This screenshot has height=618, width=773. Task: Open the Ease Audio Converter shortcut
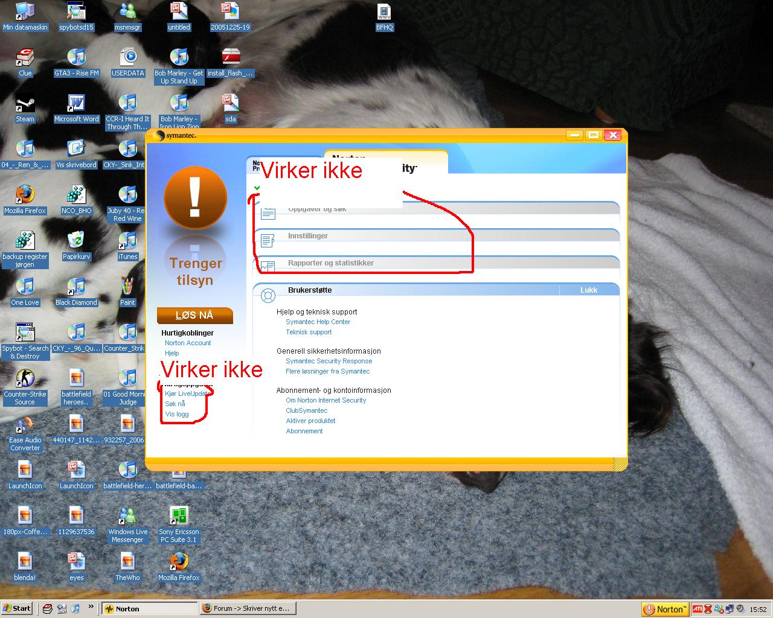point(25,433)
